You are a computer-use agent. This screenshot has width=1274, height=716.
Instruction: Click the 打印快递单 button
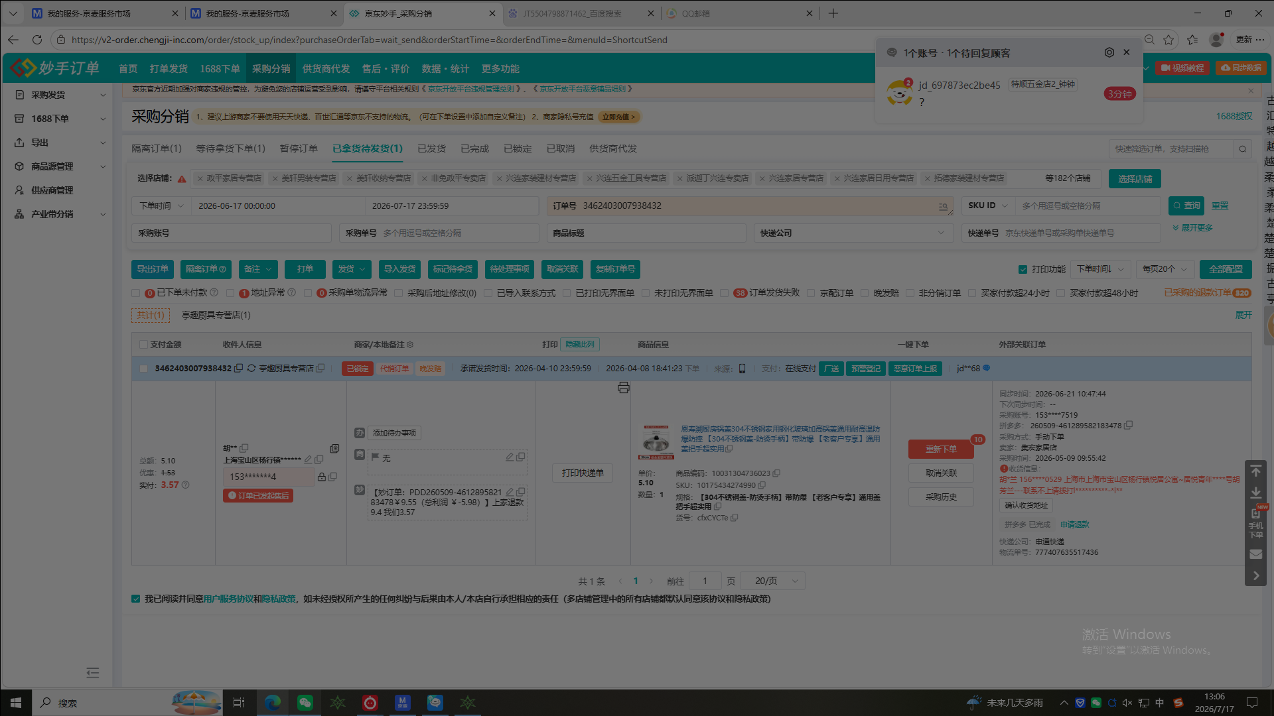(x=583, y=473)
